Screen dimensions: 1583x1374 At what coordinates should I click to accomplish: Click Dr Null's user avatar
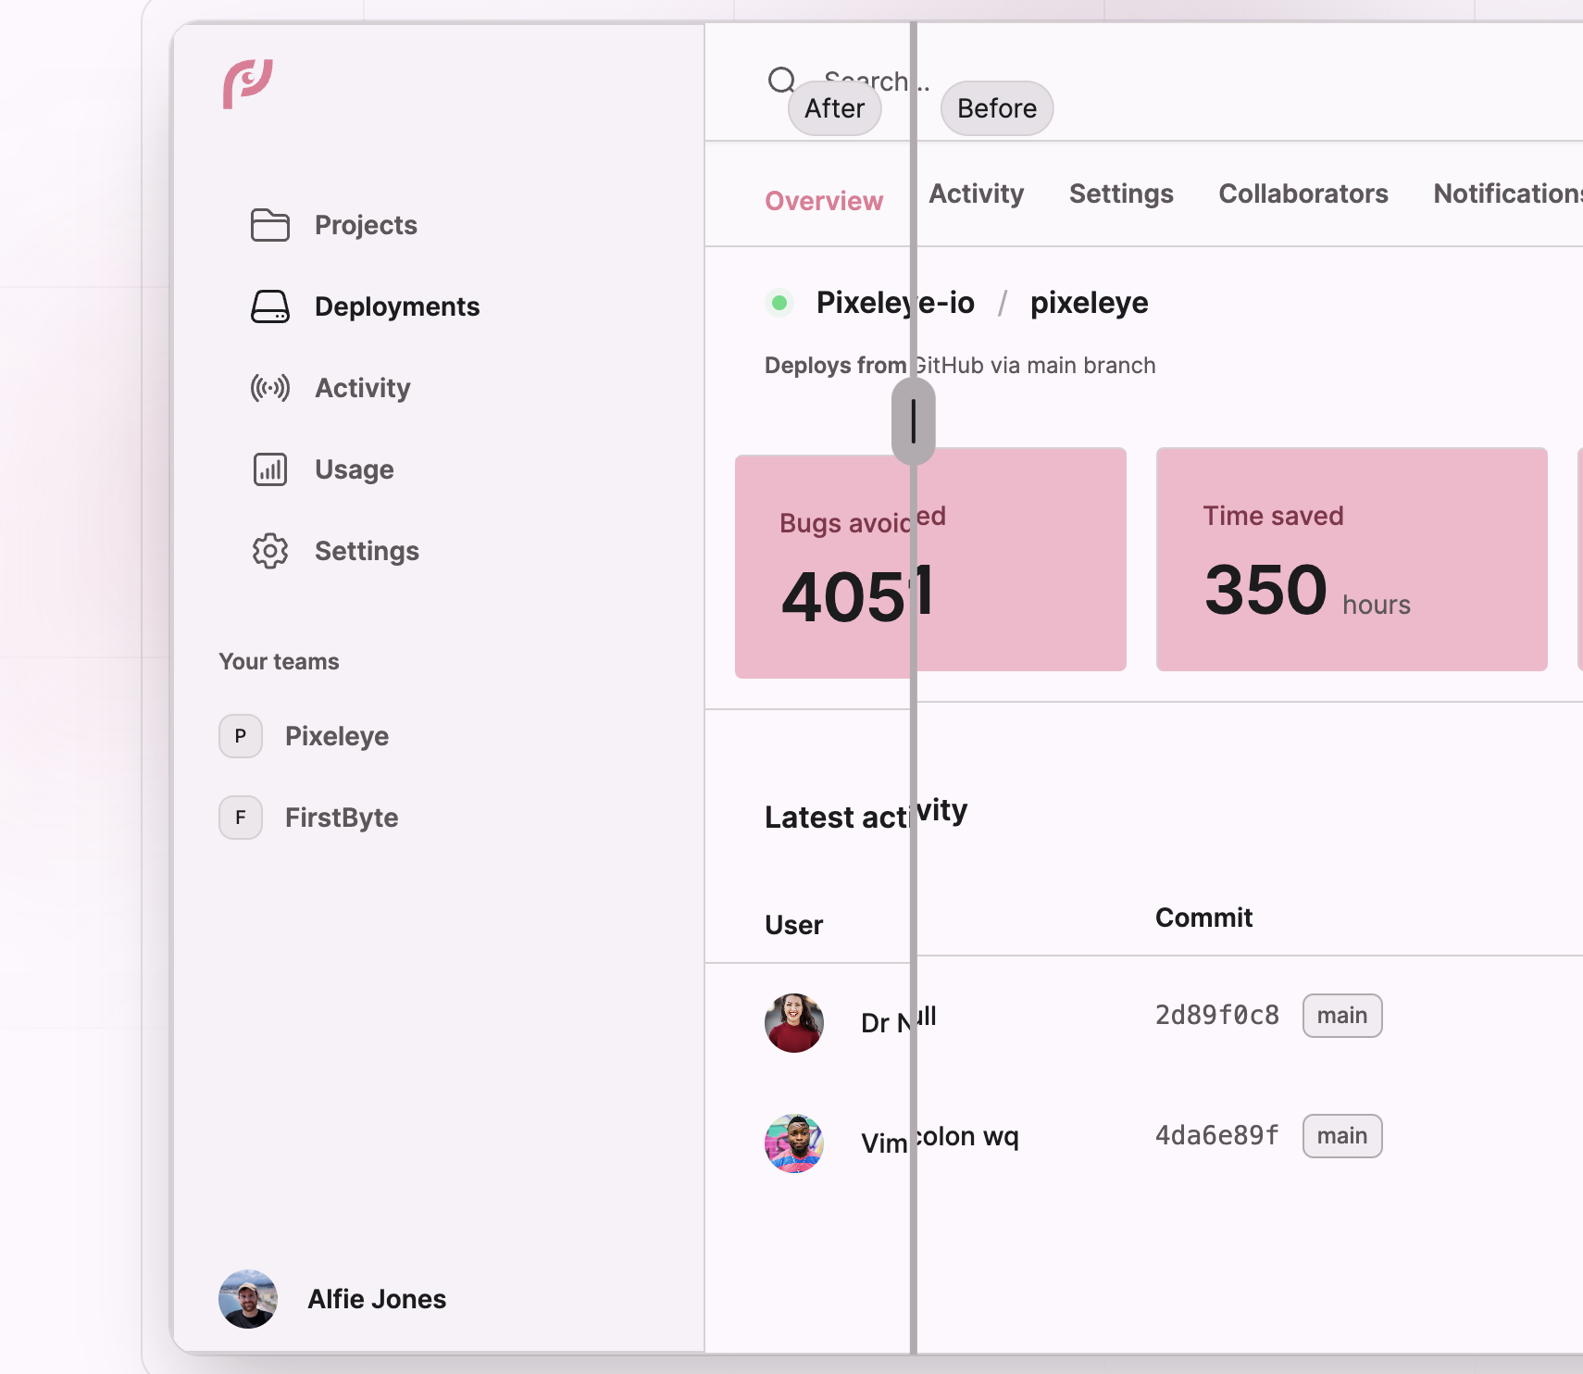(x=794, y=1023)
